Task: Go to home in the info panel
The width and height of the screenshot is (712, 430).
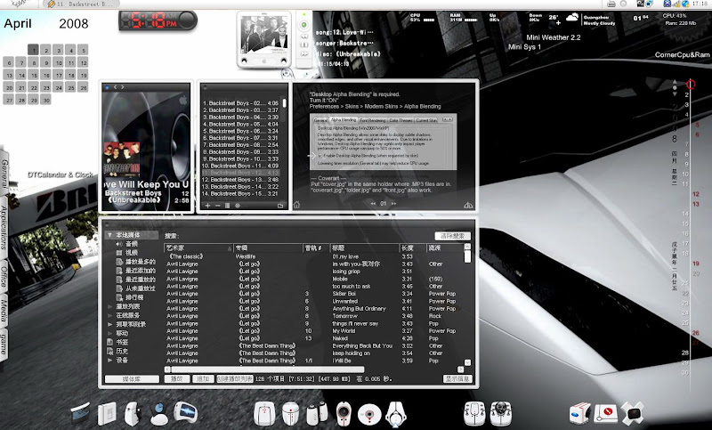Action: 296,205
